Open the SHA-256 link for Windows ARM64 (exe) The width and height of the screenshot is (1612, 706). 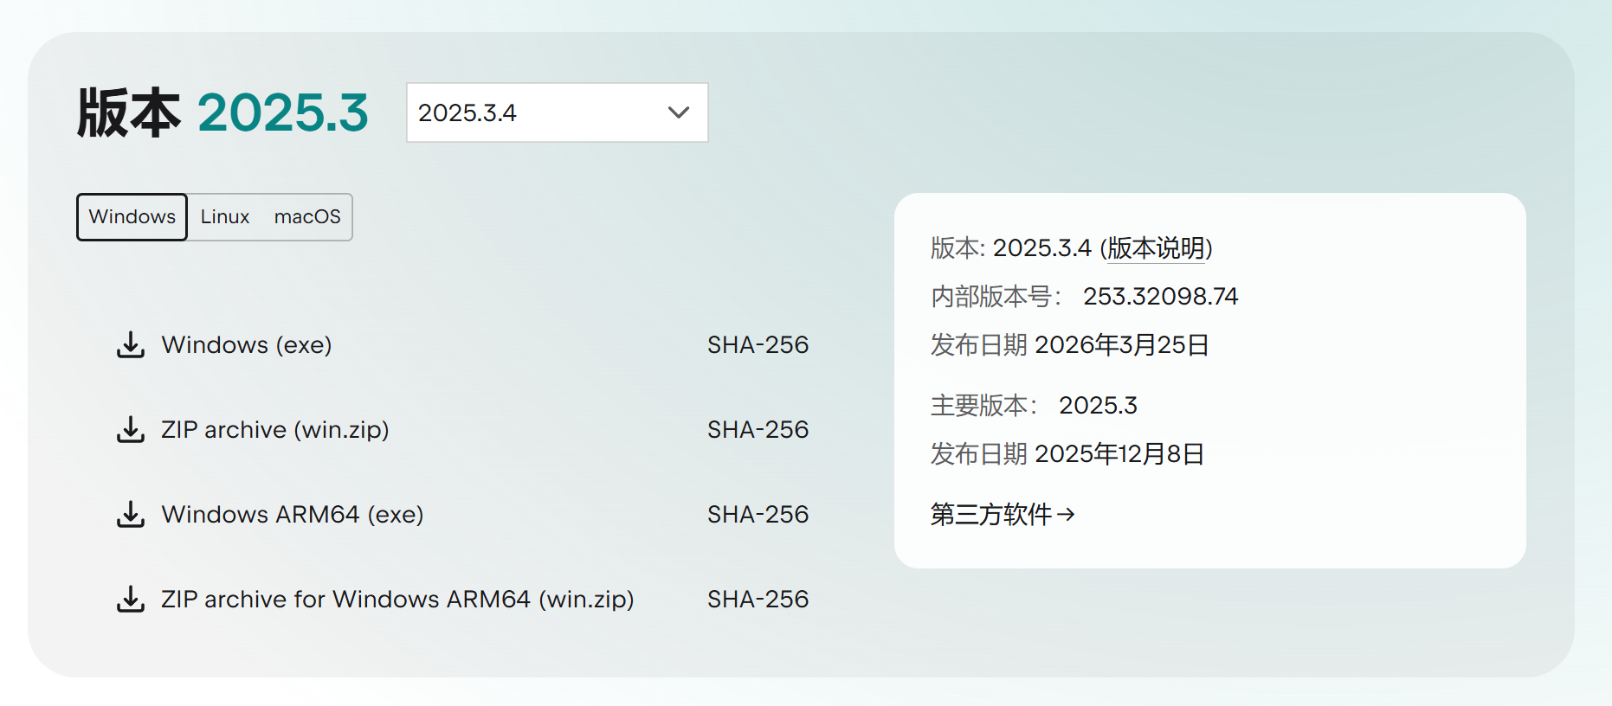(x=758, y=514)
